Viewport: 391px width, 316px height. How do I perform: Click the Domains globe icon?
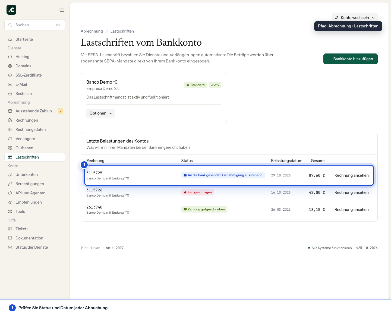(x=10, y=66)
